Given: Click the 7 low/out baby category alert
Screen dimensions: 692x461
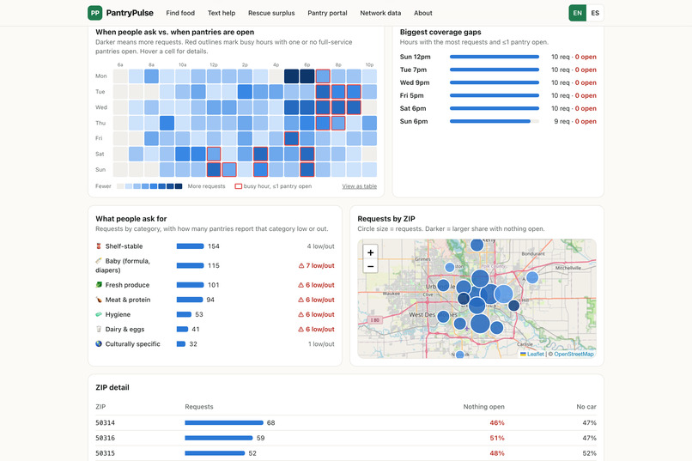Looking at the screenshot, I should point(317,265).
